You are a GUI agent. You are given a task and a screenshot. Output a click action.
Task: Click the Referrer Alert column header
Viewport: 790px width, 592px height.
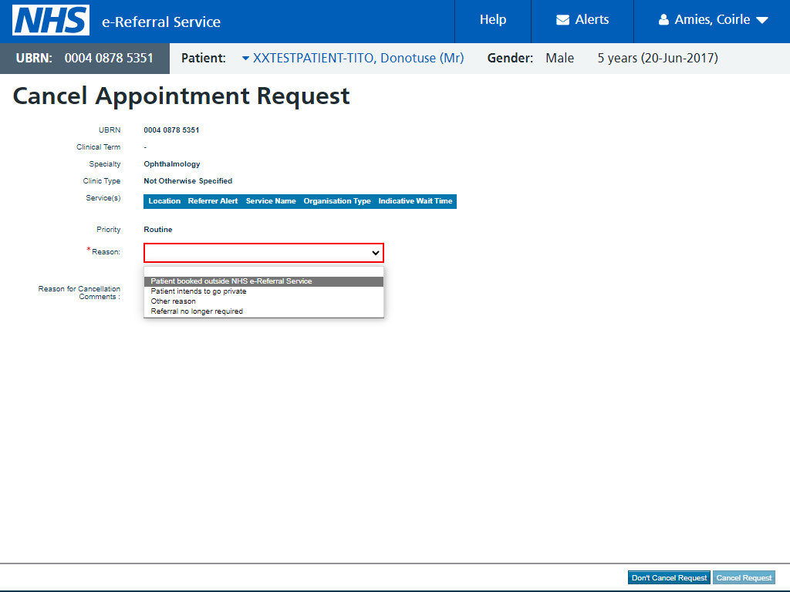pos(213,201)
